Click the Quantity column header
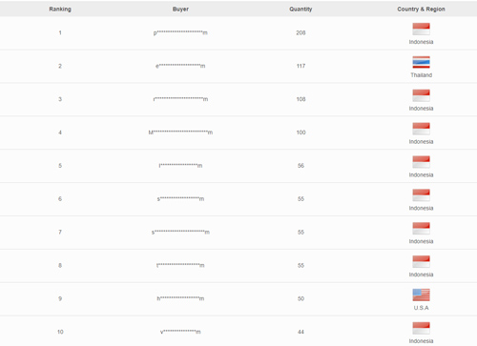The width and height of the screenshot is (477, 346). tap(301, 9)
